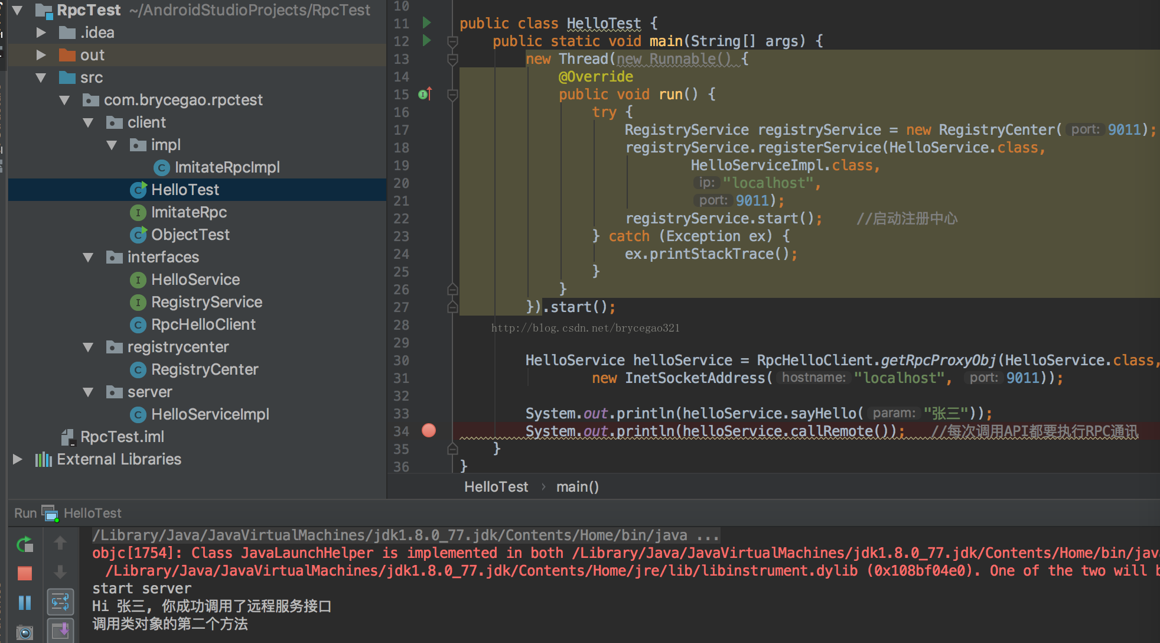Toggle the breakpoint on line 34
The height and width of the screenshot is (643, 1160).
pos(429,430)
